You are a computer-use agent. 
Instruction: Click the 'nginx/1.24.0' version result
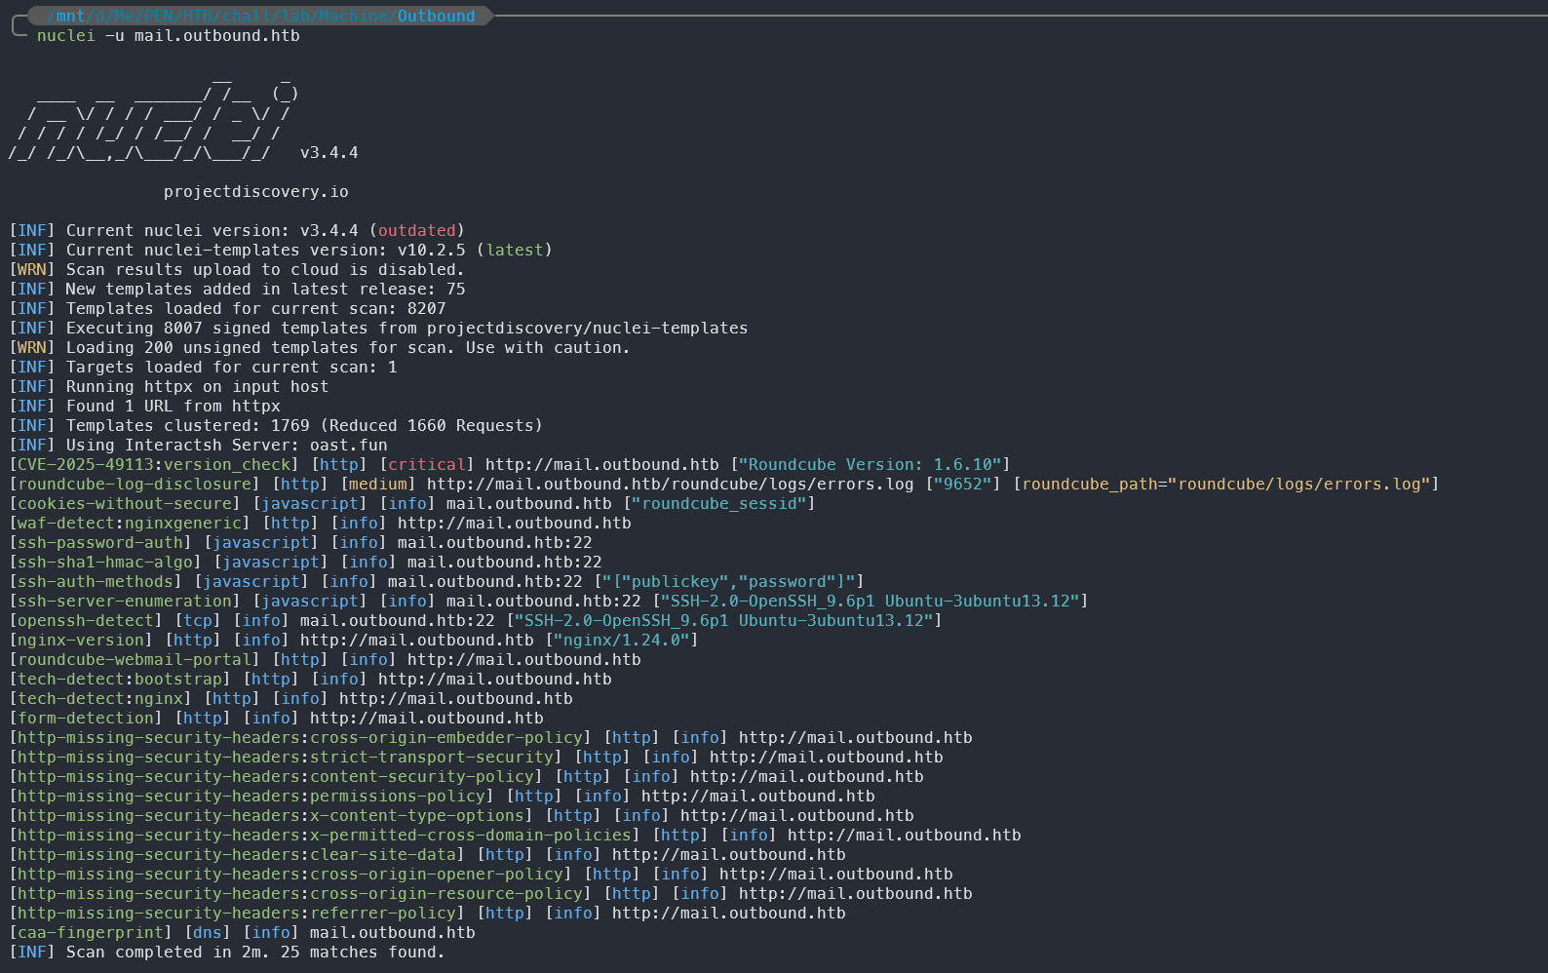coord(622,641)
